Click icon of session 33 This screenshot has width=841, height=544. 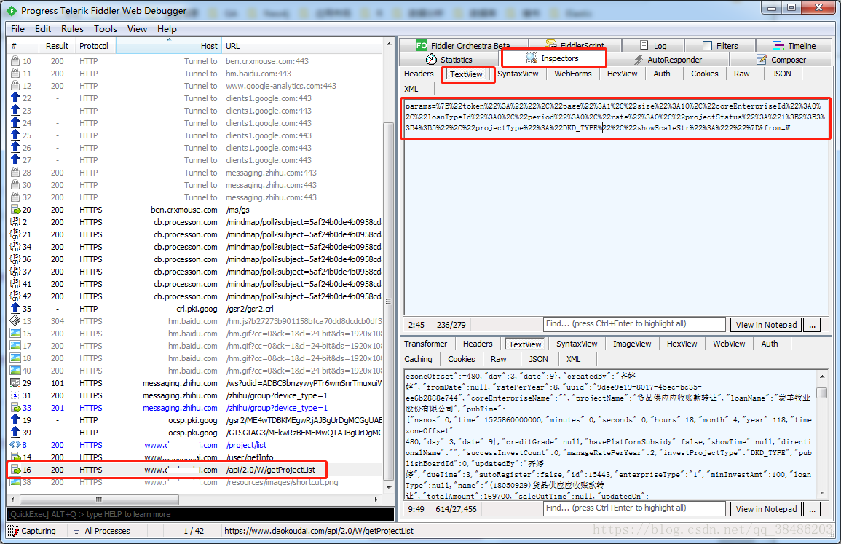(x=15, y=408)
